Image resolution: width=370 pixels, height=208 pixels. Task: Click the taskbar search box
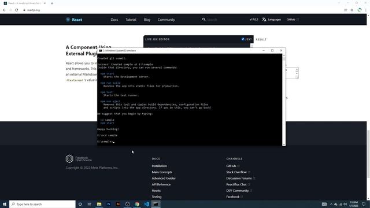[x=42, y=204]
